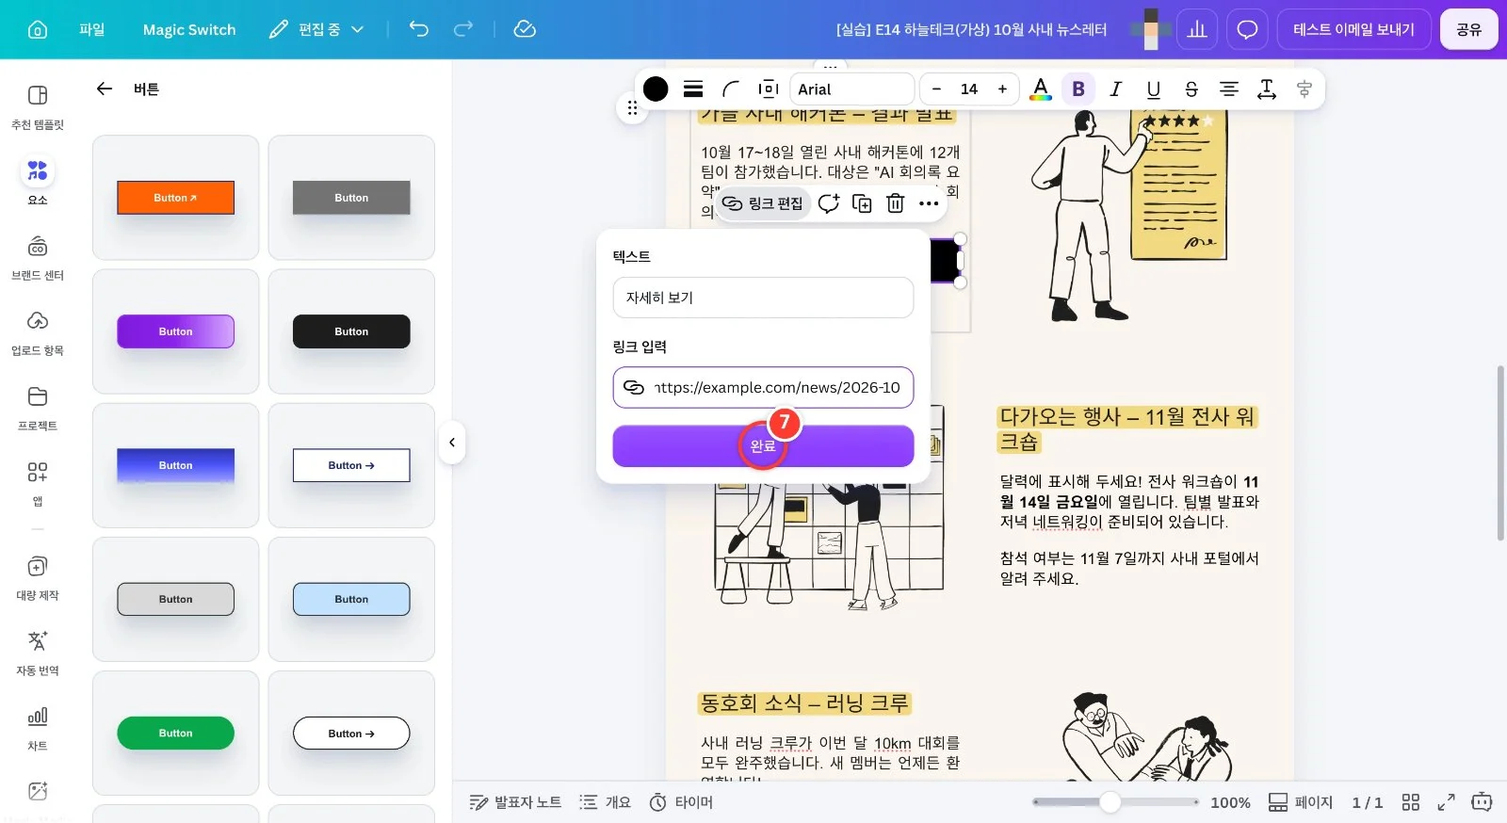Viewport: 1507px width, 823px height.
Task: Open the text color picker
Action: 1041,89
